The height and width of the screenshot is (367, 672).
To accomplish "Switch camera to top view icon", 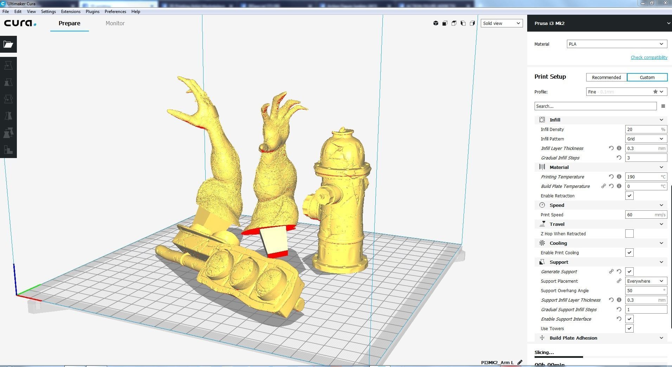I will [x=454, y=23].
